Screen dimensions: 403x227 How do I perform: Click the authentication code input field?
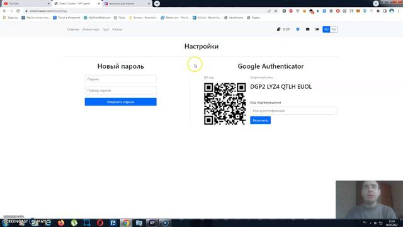click(293, 111)
